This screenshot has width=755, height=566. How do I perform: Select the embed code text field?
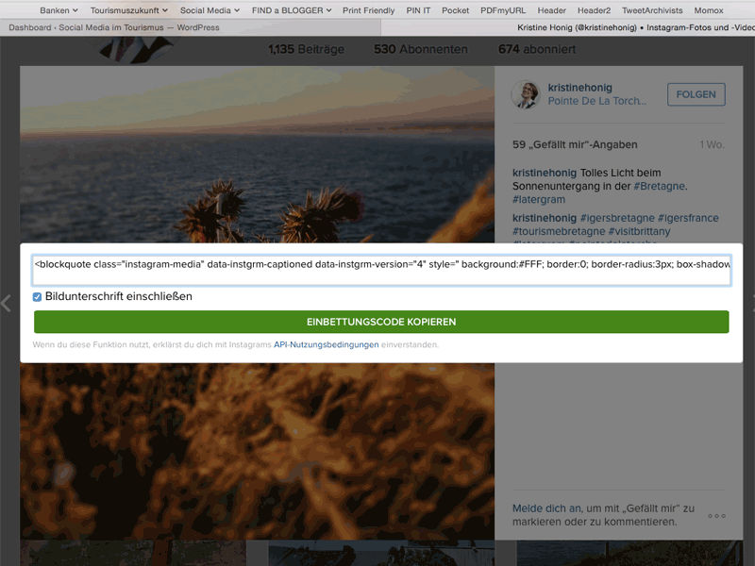pos(381,265)
